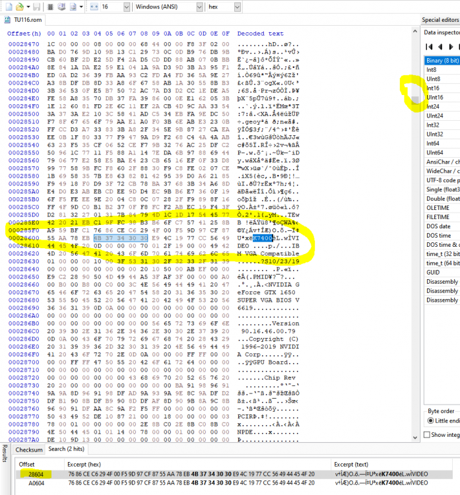Select the AnsiChar row in Data inspector
This screenshot has height=495, width=460.
click(x=442, y=162)
